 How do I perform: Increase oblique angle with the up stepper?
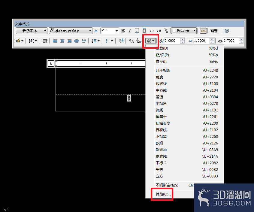click(x=183, y=39)
